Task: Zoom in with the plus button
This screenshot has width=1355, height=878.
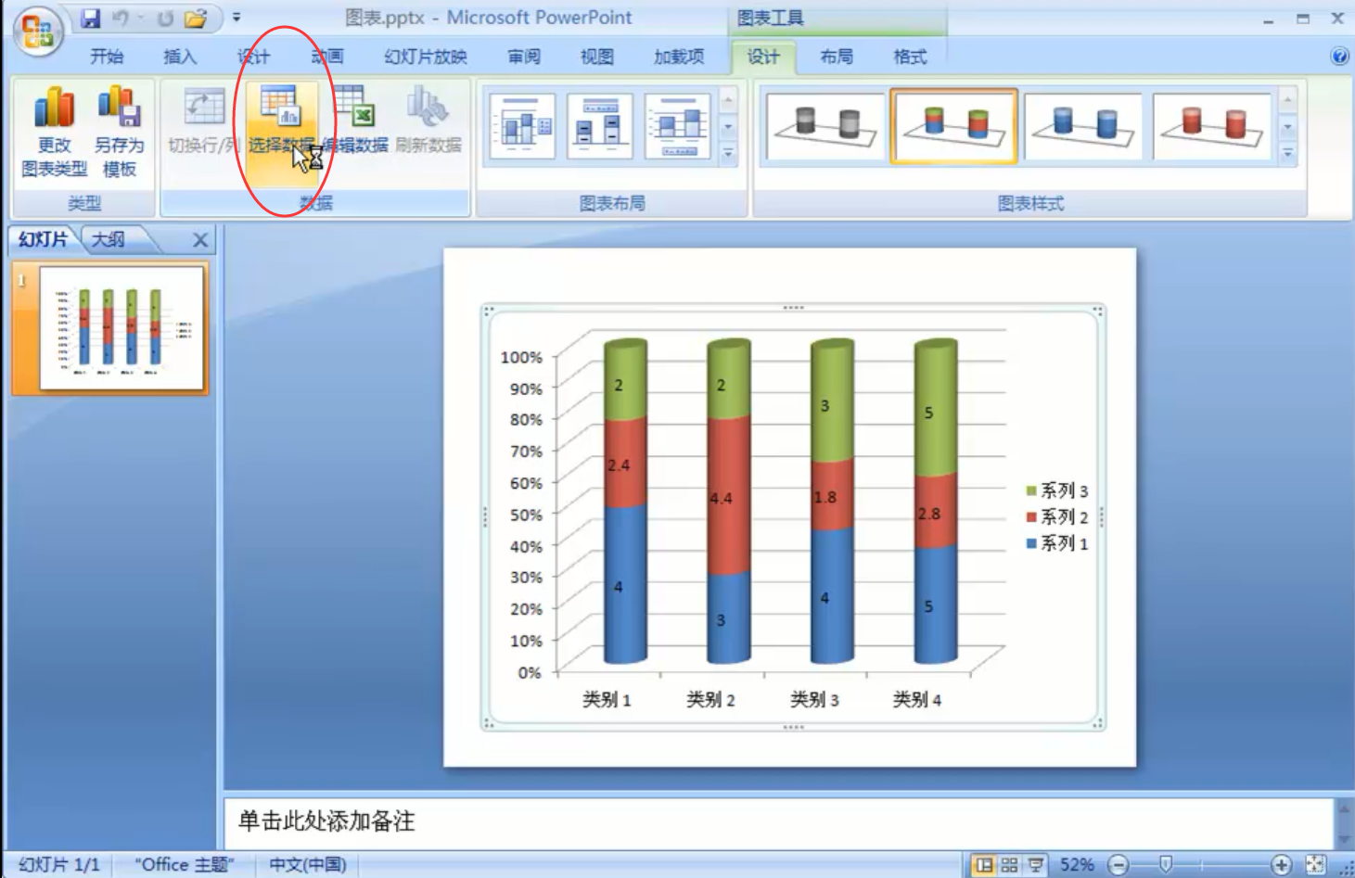Action: pos(1281,865)
